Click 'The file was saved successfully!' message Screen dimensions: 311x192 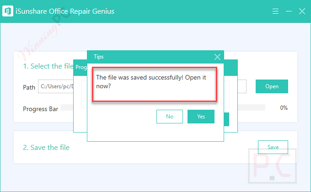(151, 81)
